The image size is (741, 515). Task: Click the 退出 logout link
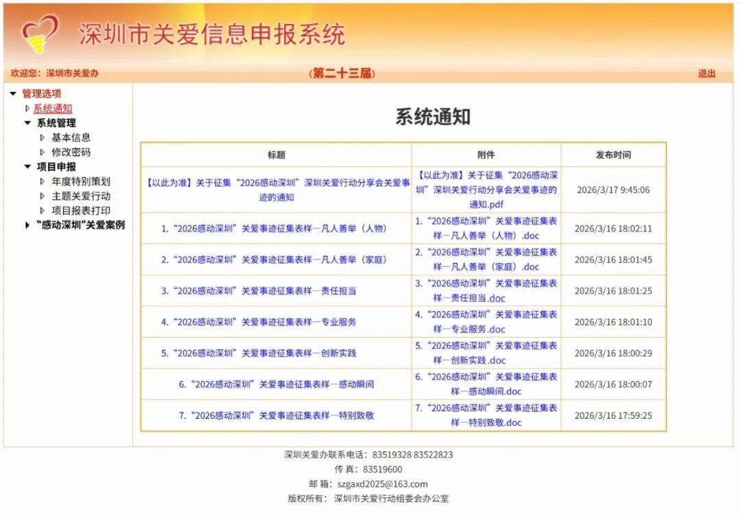707,73
